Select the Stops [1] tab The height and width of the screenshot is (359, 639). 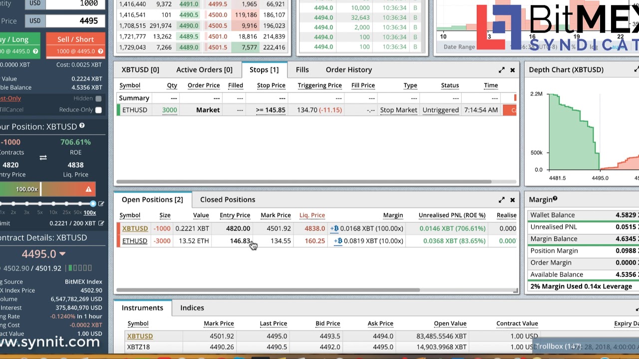point(264,70)
